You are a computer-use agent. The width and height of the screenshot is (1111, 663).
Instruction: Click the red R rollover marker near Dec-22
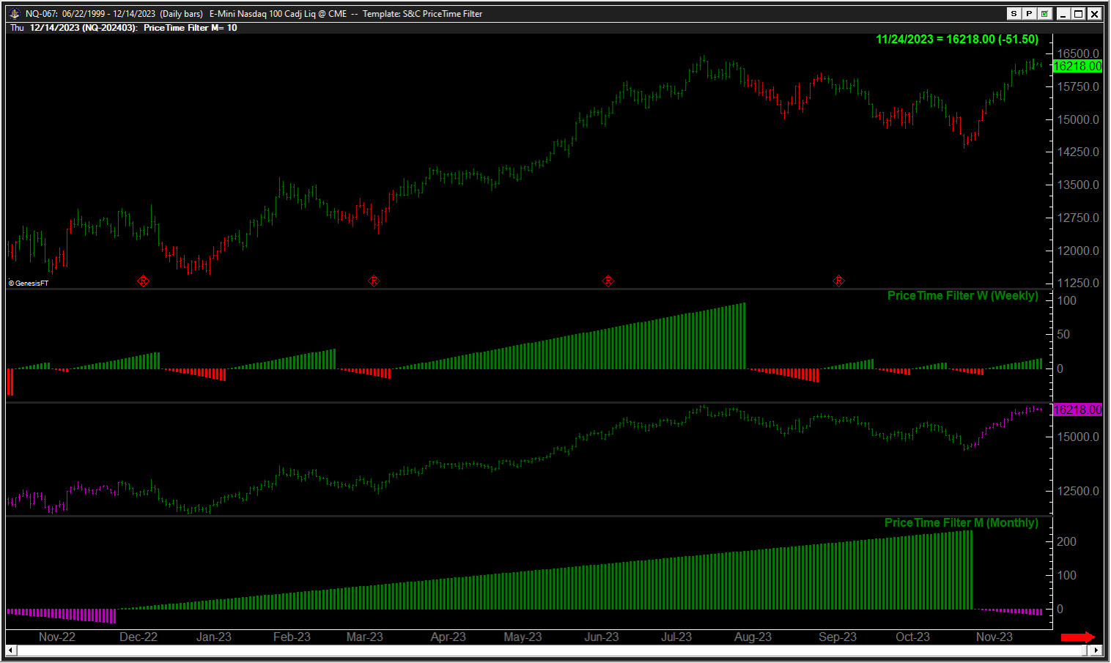[x=144, y=281]
